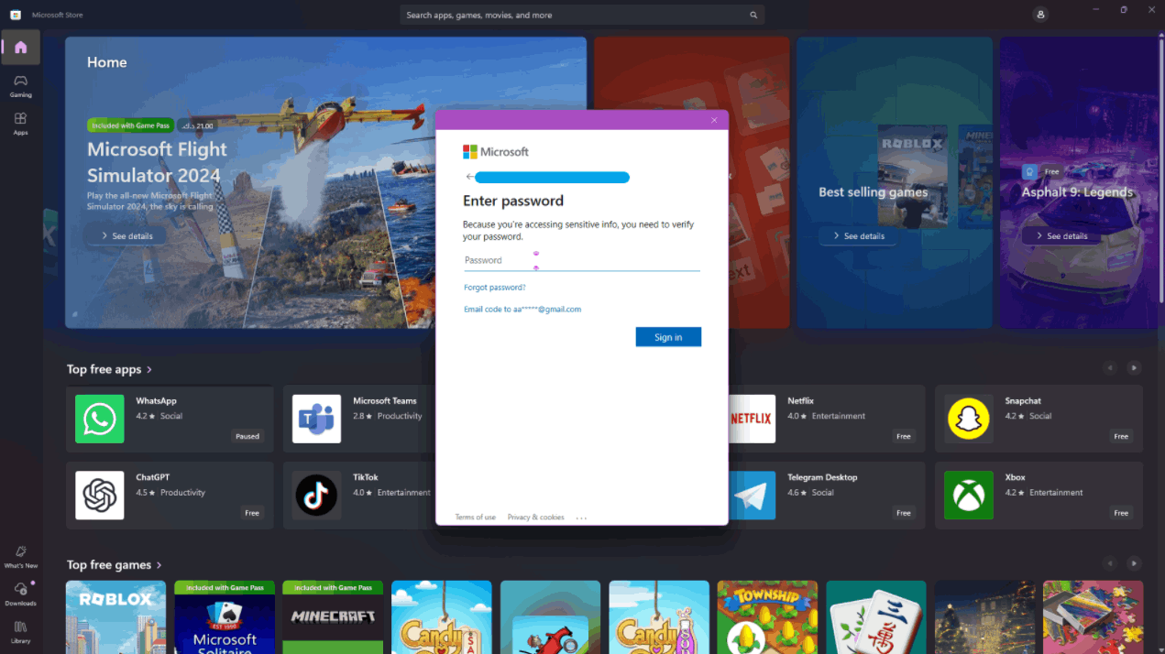Open the ChatGPT app icon

(100, 496)
